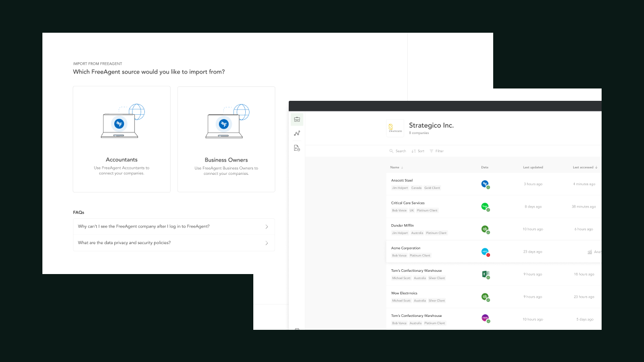Screen dimensions: 644x362
Task: Open the Dunder Mifflin company
Action: tap(402, 226)
